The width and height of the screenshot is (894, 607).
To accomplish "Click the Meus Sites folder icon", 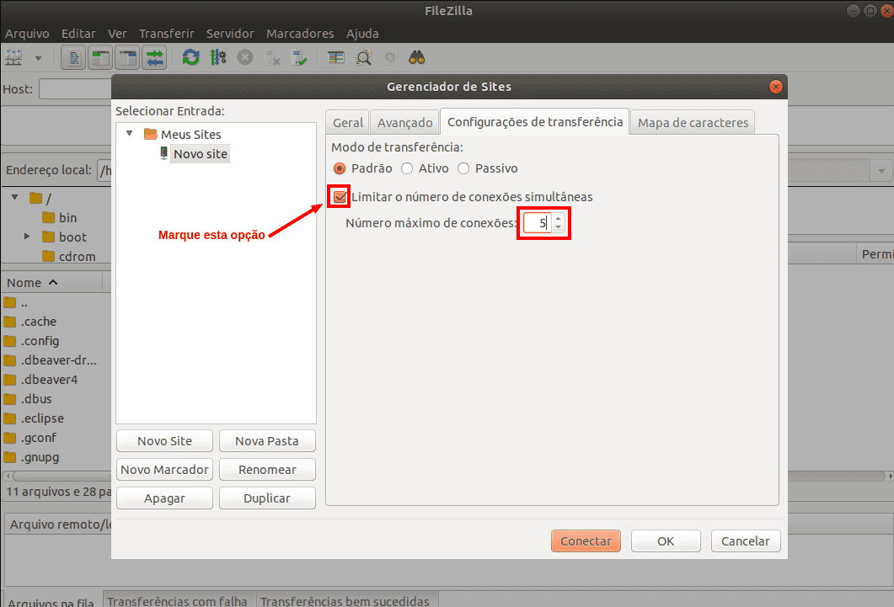I will (151, 135).
